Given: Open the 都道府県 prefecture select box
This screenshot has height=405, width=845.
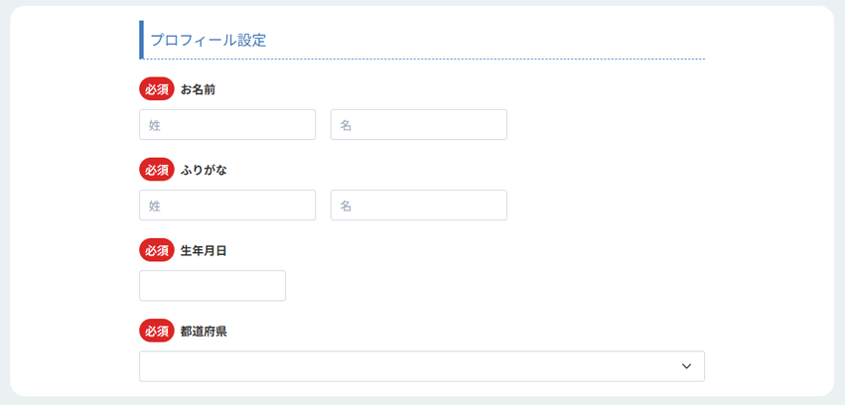Looking at the screenshot, I should click(x=422, y=366).
